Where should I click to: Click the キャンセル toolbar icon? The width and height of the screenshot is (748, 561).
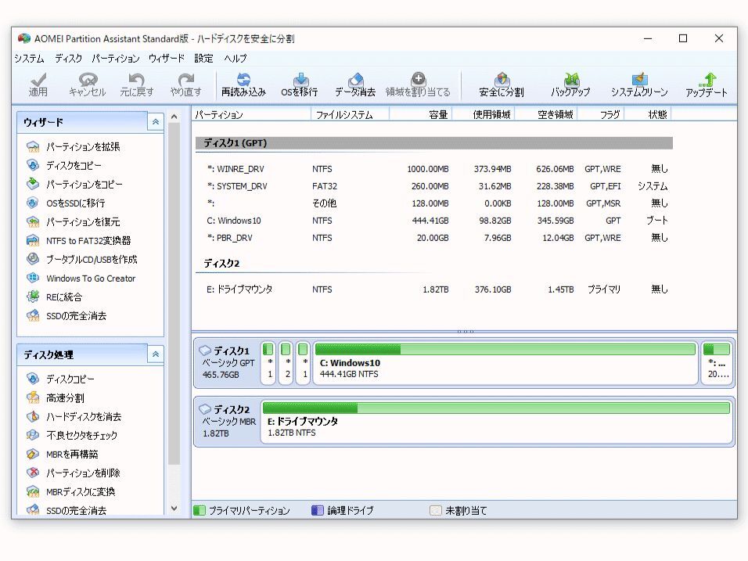tap(88, 85)
